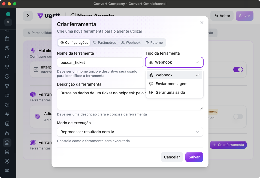Open the bot icon in the sidebar
This screenshot has width=260, height=178.
tap(7, 39)
